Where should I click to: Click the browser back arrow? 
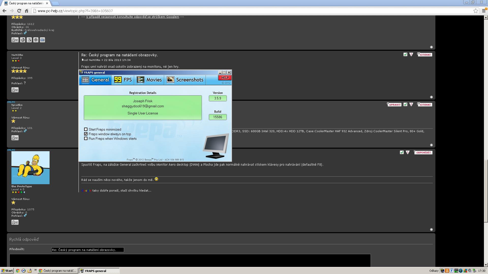(x=4, y=11)
